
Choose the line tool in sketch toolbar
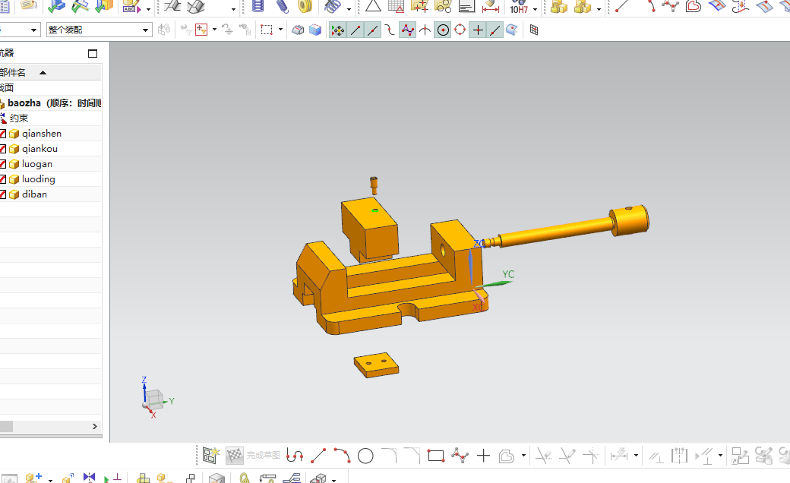318,456
